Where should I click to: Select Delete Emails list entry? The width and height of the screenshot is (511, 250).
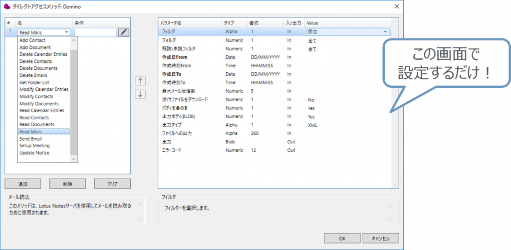click(x=33, y=75)
